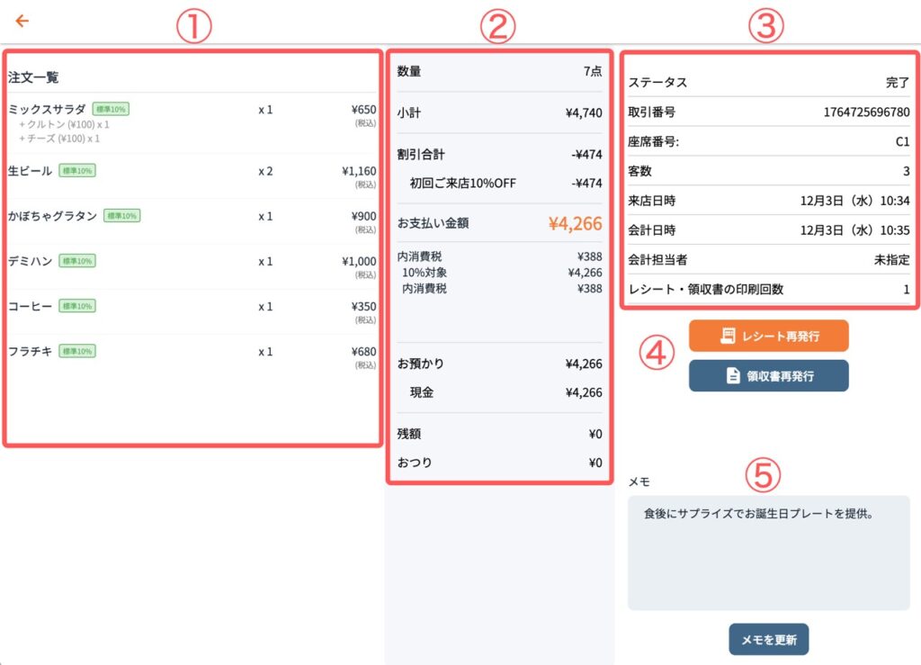This screenshot has width=921, height=665.
Task: Click the 会計担当者 未指定 value
Action: coord(891,259)
